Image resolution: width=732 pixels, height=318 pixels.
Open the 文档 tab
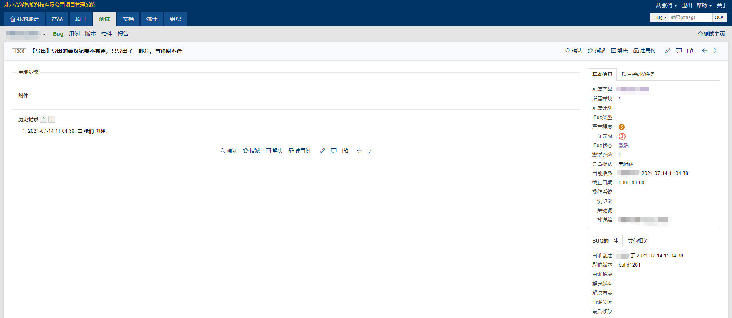(128, 19)
